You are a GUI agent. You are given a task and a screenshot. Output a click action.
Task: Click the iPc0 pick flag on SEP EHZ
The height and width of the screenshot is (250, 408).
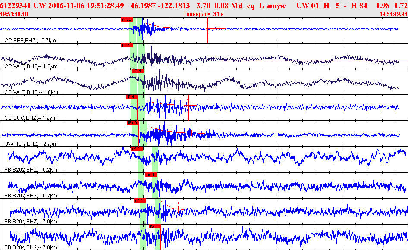point(127,19)
